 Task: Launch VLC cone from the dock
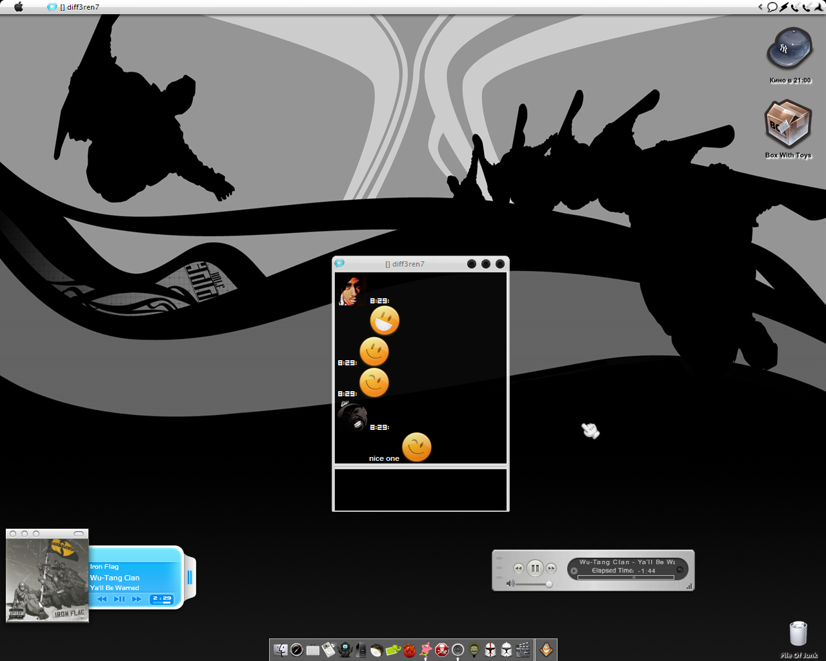(x=546, y=649)
